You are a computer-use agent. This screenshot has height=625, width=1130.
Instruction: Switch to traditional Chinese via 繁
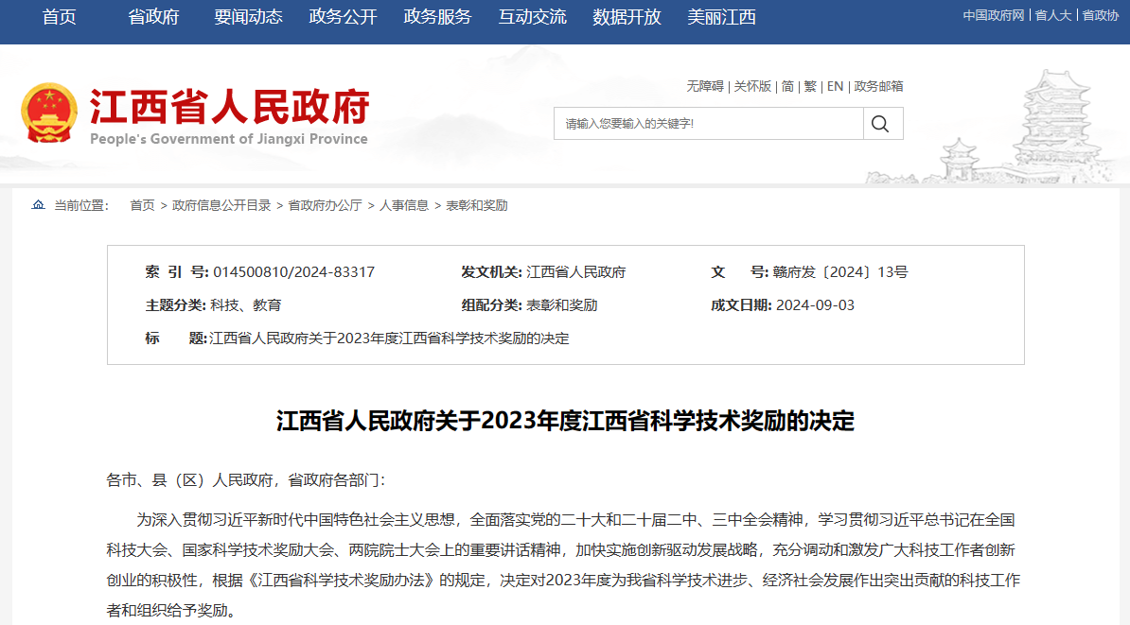(812, 86)
